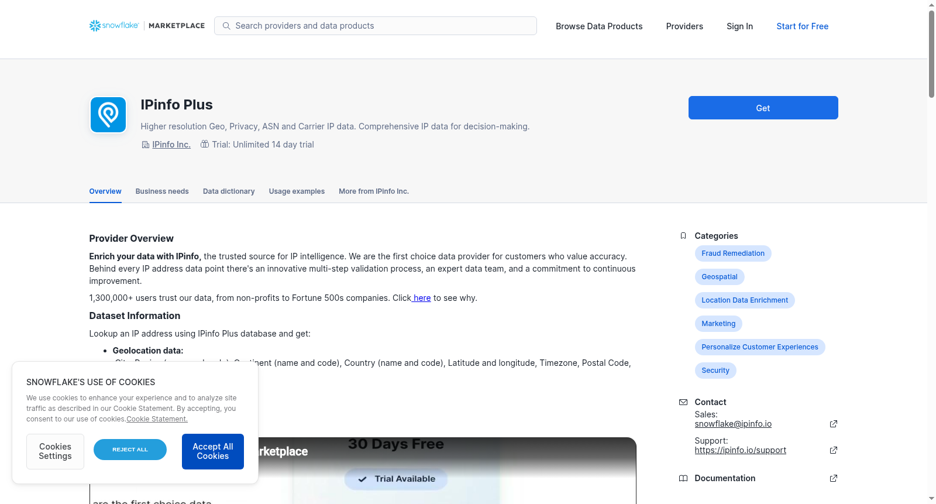
Task: Open external link icon for Sales email
Action: 834,424
